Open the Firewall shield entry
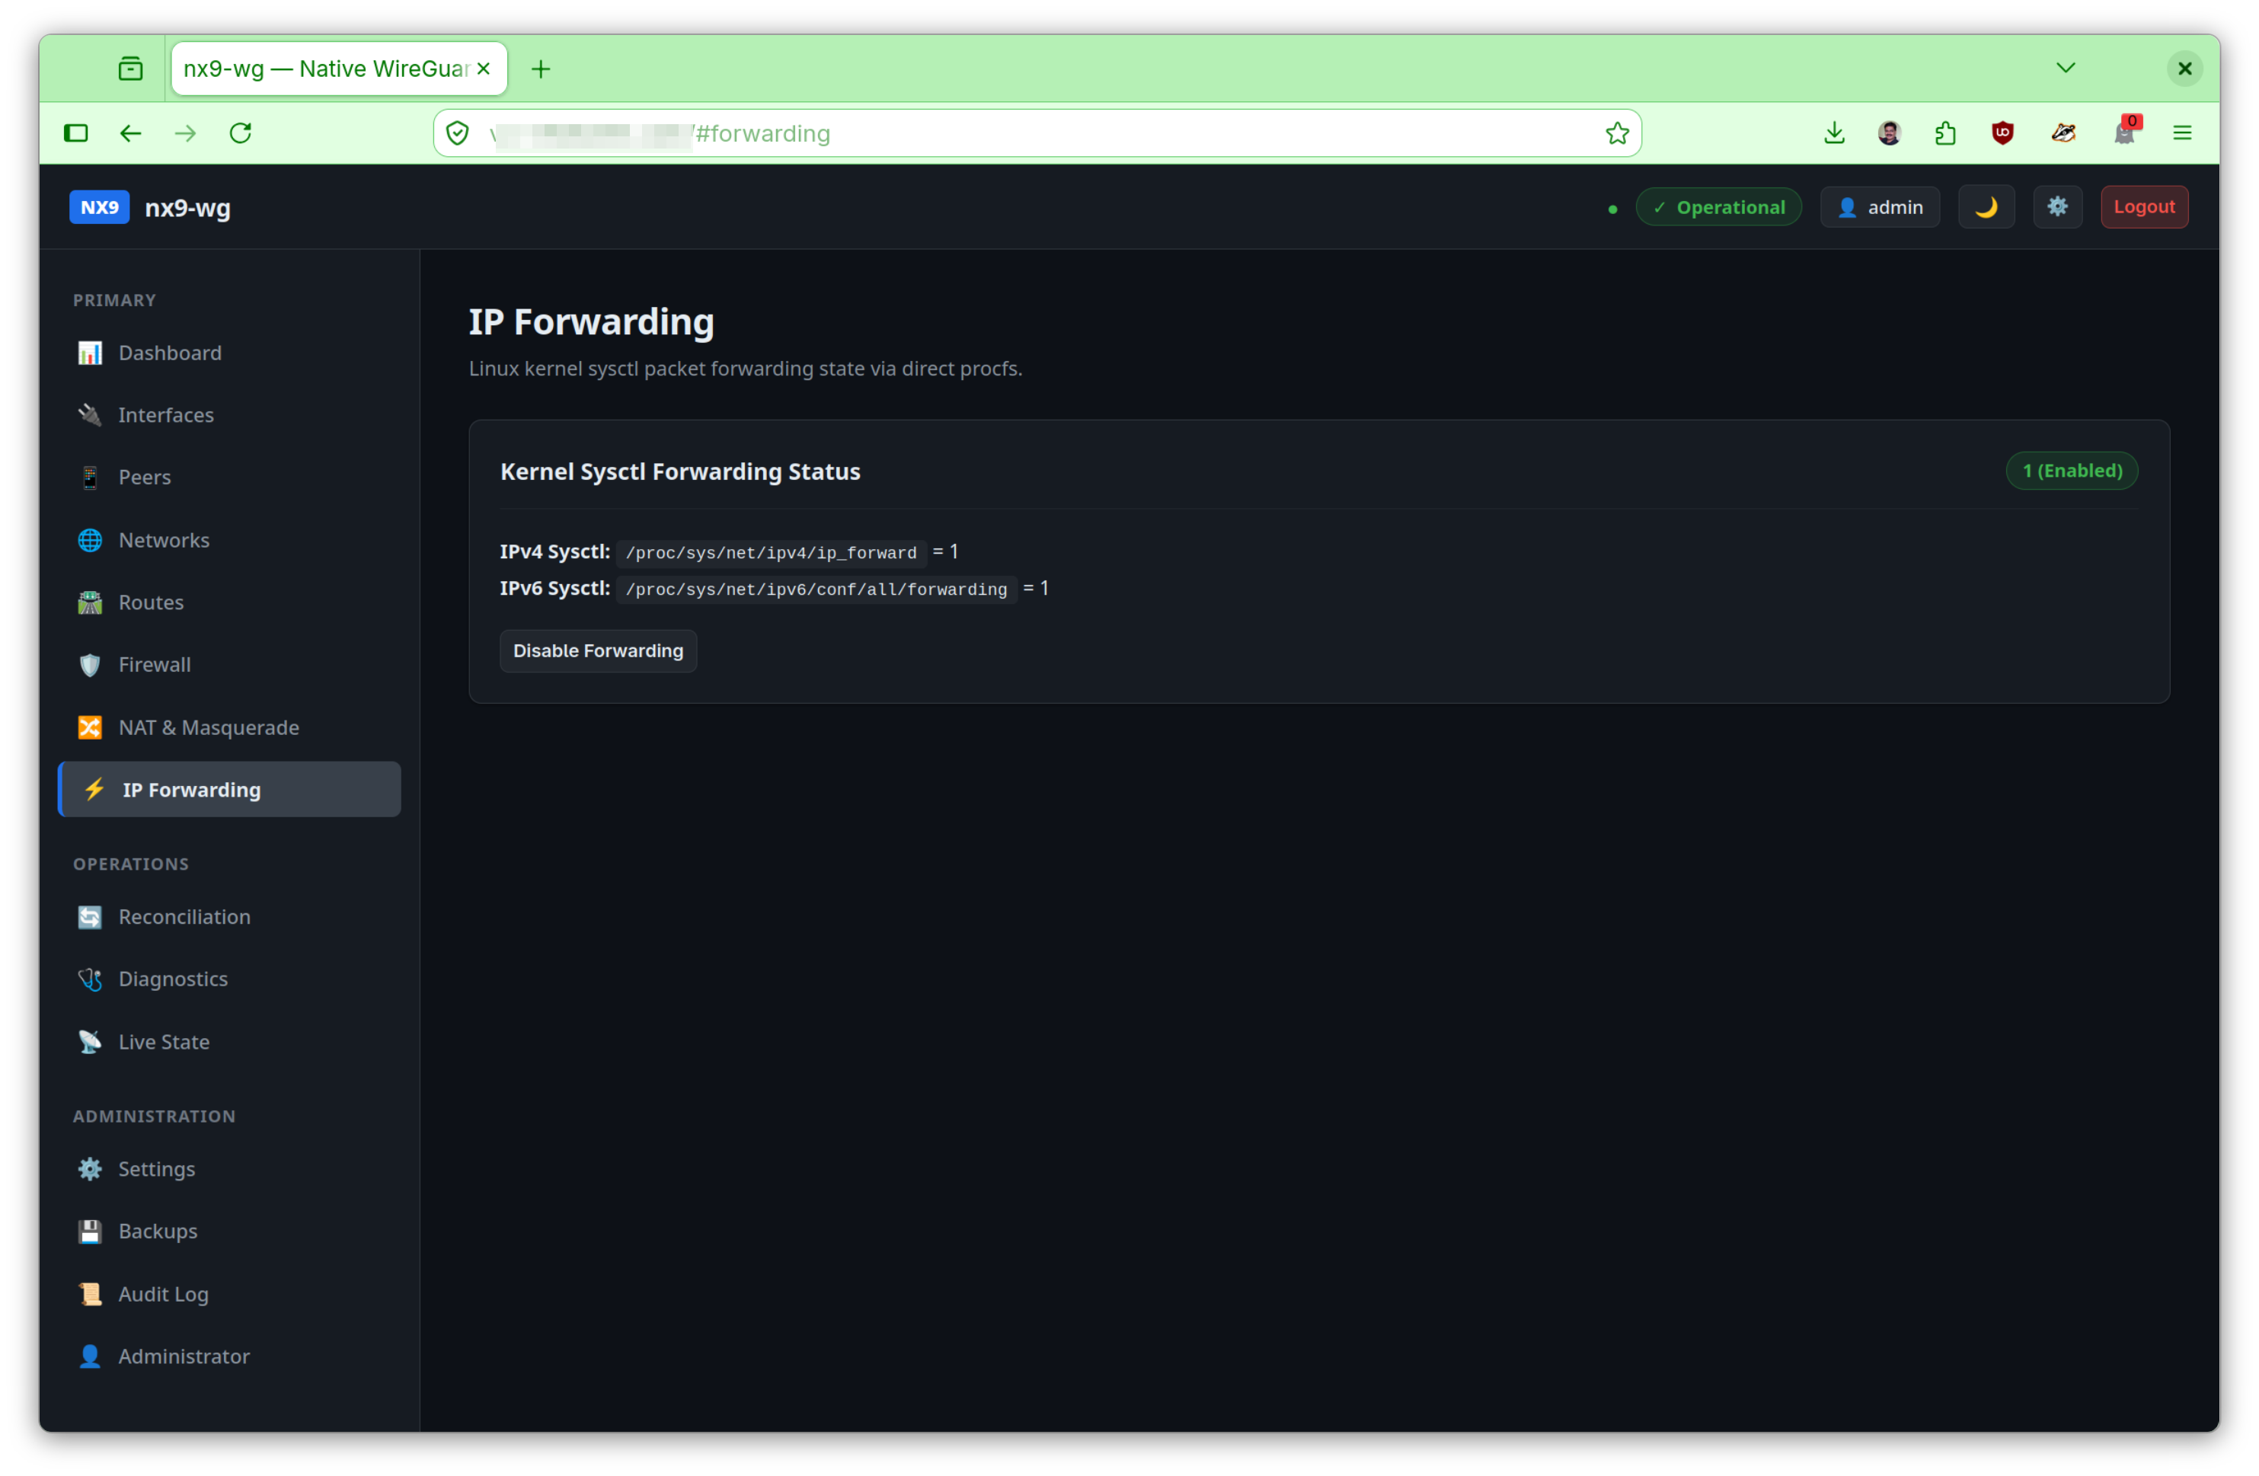 pos(228,664)
